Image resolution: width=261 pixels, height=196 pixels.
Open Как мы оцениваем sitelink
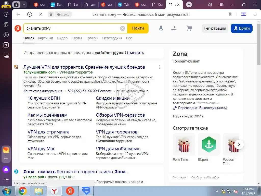47,115
